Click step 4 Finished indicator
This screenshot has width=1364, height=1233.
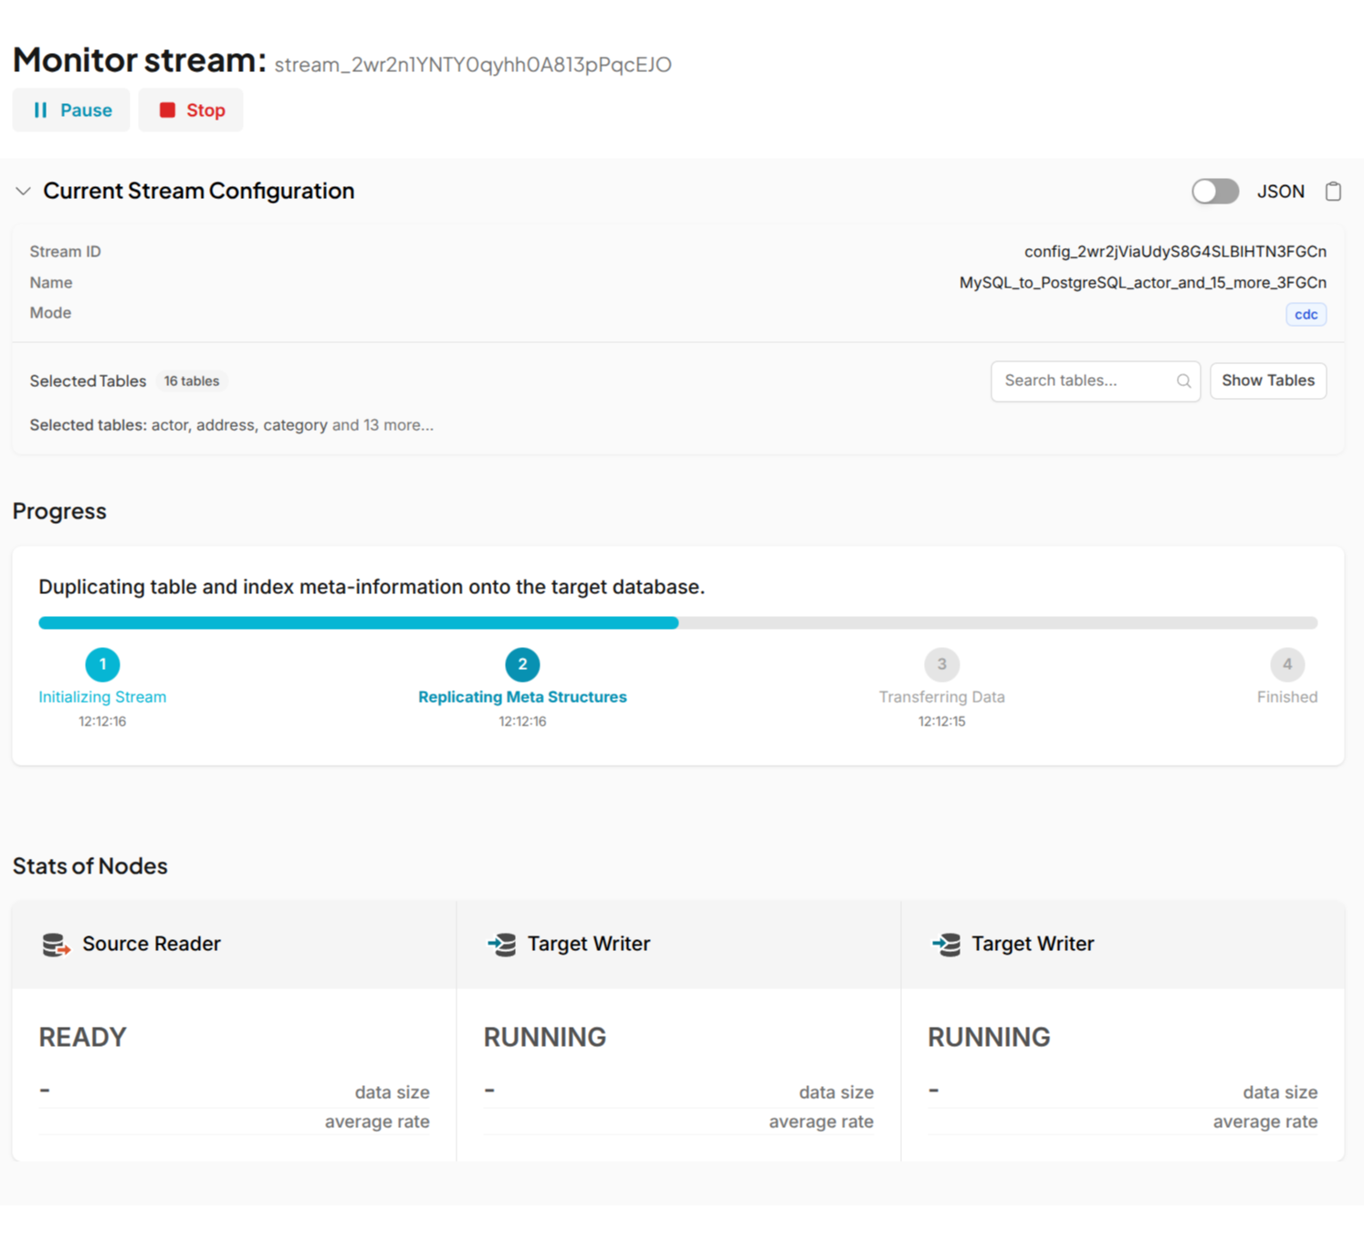(1287, 664)
